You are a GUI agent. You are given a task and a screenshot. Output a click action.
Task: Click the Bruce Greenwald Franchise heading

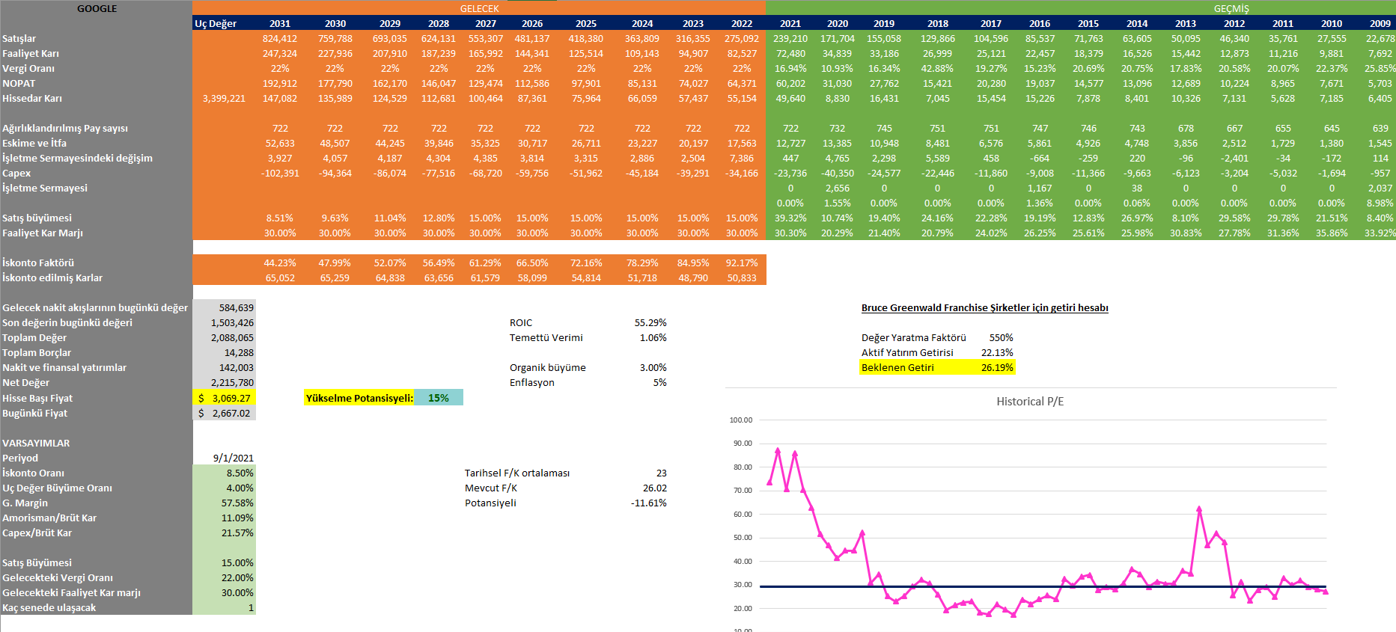984,307
